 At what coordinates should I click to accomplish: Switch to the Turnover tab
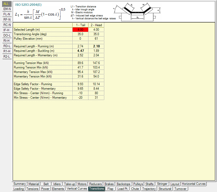(x=180, y=189)
